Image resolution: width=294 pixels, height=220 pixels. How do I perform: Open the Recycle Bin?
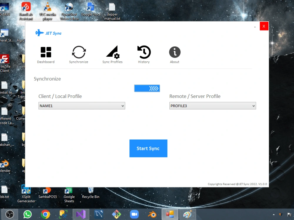point(91,193)
